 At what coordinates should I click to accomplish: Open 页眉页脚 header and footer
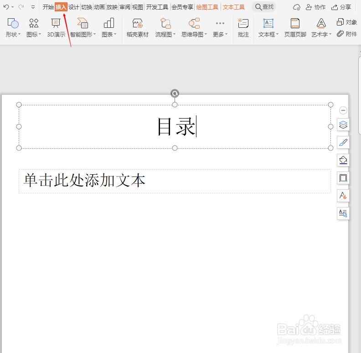(295, 28)
